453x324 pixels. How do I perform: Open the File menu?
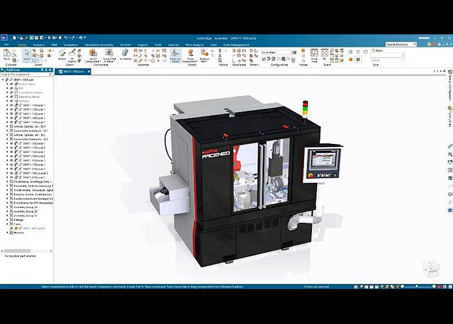(6, 45)
